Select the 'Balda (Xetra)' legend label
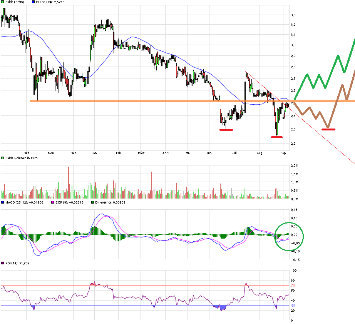The image size is (355, 324). pyautogui.click(x=15, y=2)
